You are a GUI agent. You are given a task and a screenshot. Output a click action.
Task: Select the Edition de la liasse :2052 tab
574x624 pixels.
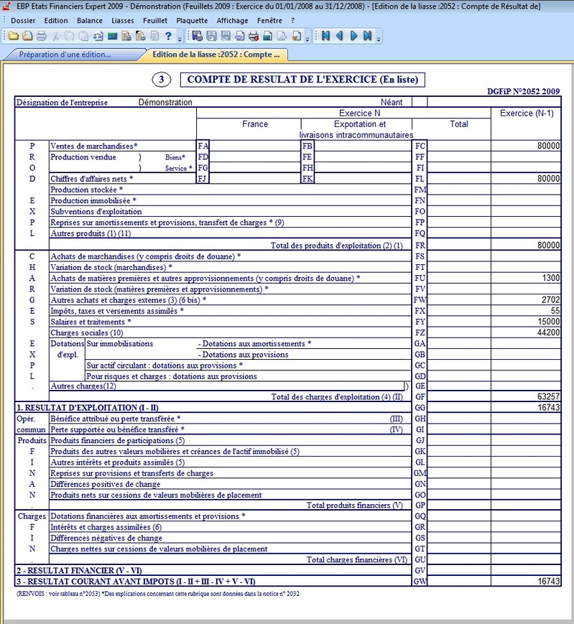[216, 55]
